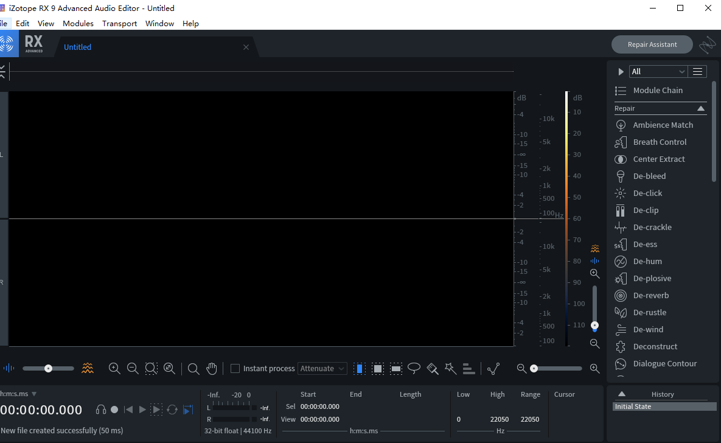Toggle headphone input monitoring
The width and height of the screenshot is (721, 443).
click(101, 410)
